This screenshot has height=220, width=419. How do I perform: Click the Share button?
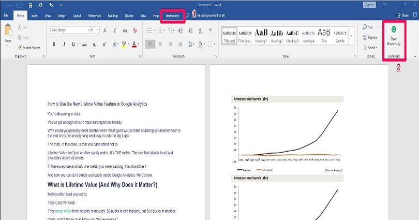pyautogui.click(x=402, y=15)
